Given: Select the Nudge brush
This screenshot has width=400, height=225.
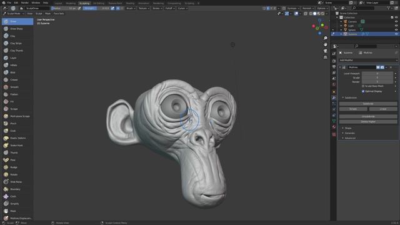Looking at the screenshot, I should (x=17, y=167).
